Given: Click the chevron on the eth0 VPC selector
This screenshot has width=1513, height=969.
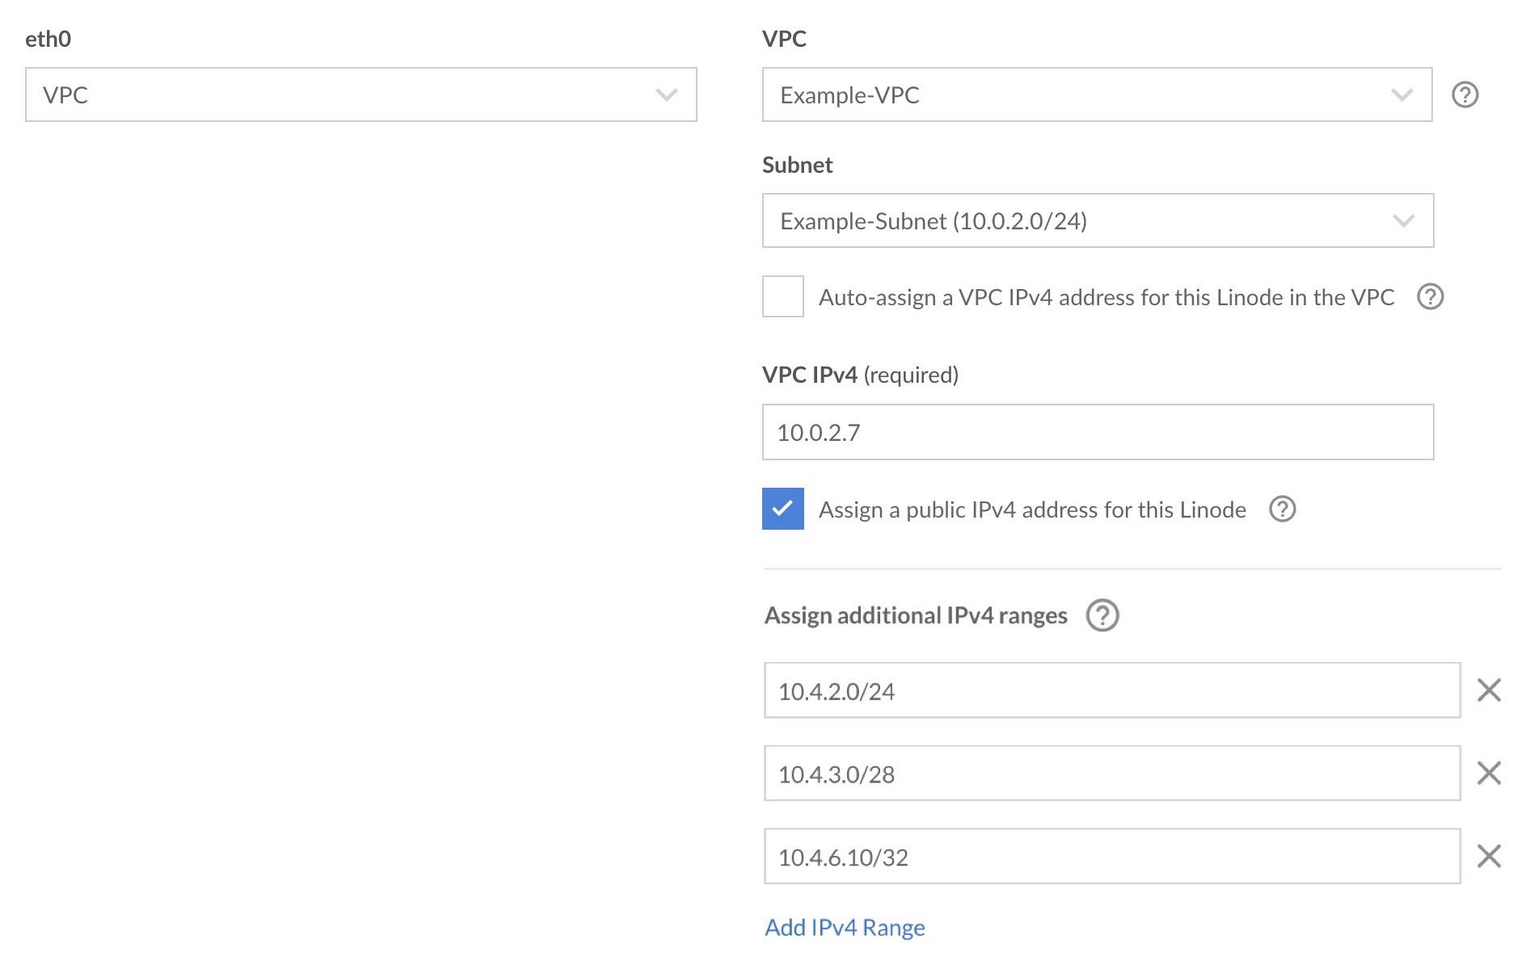Looking at the screenshot, I should click(x=666, y=95).
